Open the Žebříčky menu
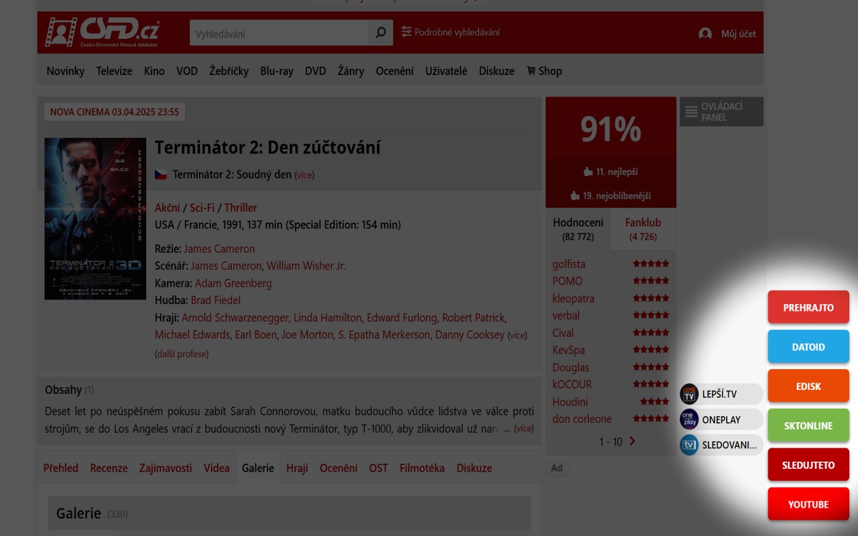Viewport: 858px width, 536px height. pos(229,70)
